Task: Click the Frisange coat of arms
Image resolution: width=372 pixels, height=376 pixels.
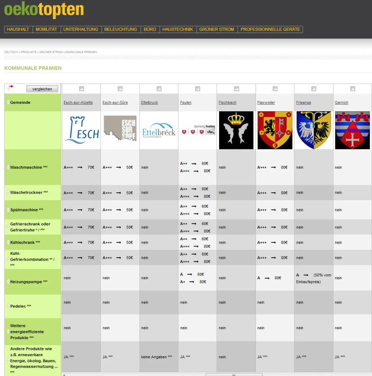Action: tap(314, 130)
